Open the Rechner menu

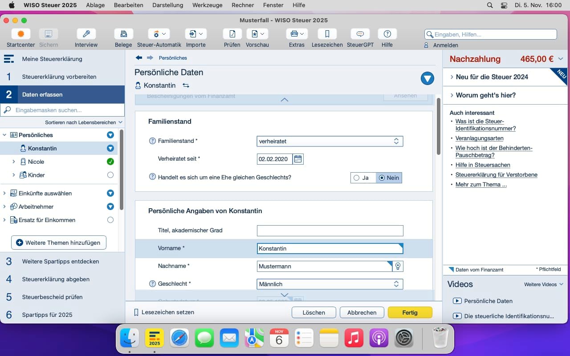[243, 5]
